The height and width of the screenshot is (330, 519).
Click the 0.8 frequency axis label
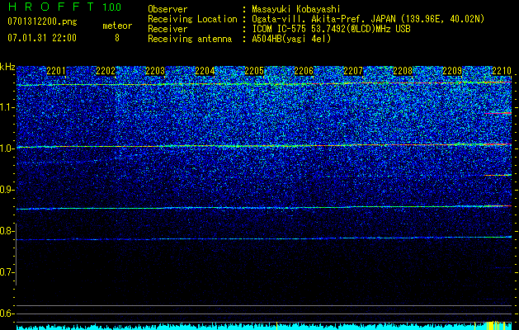point(7,231)
